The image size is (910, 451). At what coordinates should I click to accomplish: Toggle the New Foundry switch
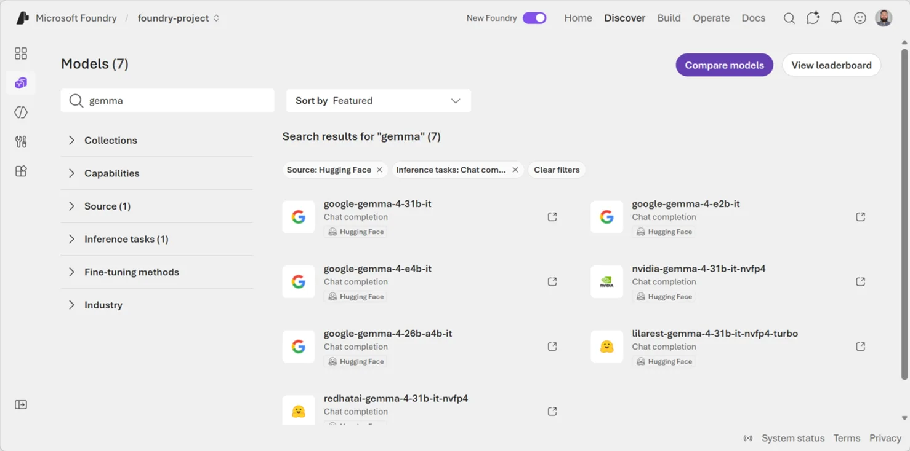534,18
